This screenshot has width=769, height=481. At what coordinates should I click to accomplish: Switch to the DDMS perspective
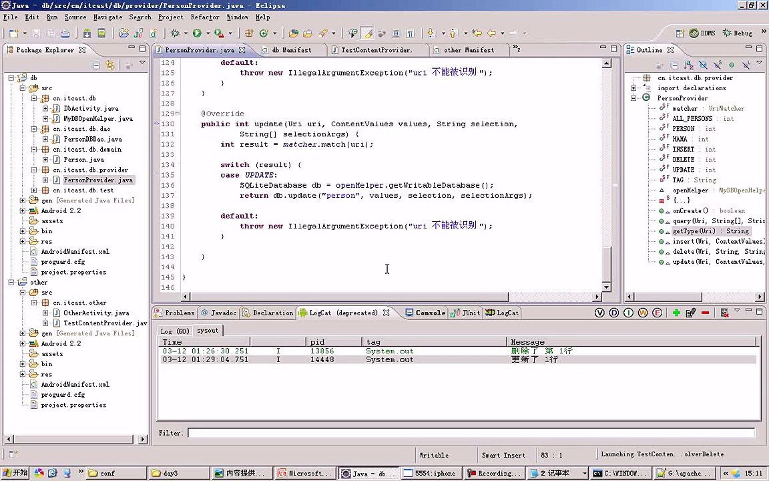tap(702, 33)
